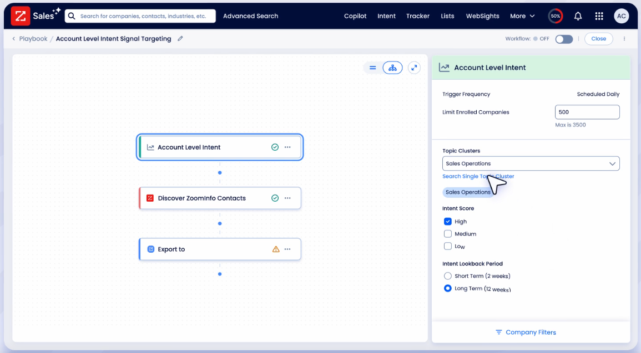
Task: Open the WebSights tab
Action: point(482,16)
